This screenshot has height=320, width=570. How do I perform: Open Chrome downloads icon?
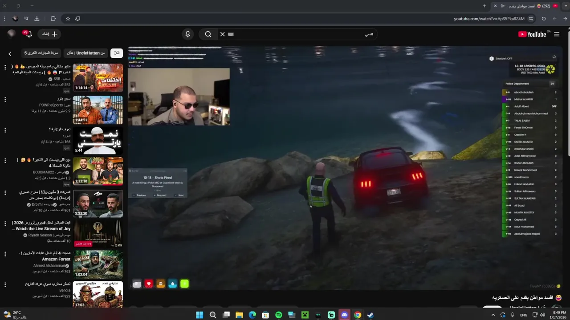tap(37, 19)
